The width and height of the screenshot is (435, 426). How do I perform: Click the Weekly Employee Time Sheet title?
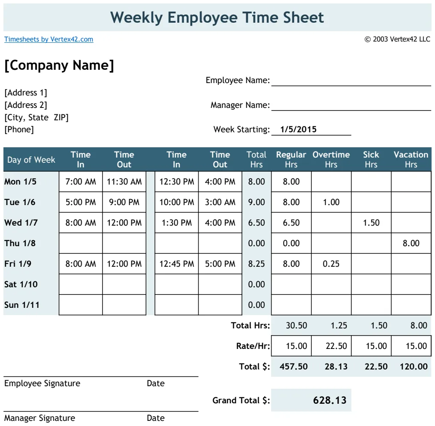pos(217,18)
